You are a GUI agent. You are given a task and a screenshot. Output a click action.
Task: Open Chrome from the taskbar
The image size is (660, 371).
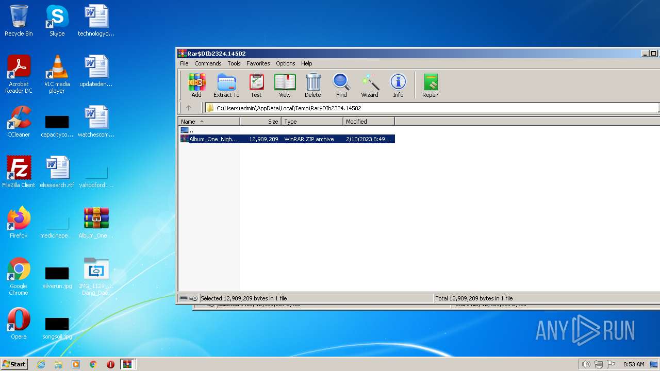[x=93, y=364]
